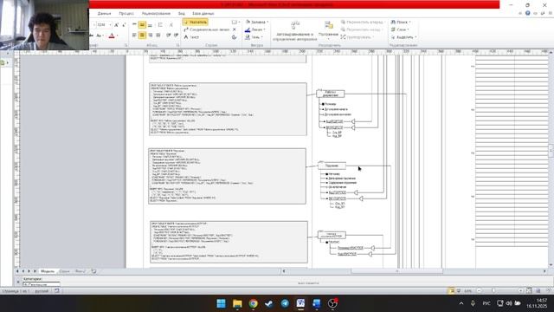Open the Find (Поиск) dropdown
This screenshot has height=312, width=554.
pos(401,23)
